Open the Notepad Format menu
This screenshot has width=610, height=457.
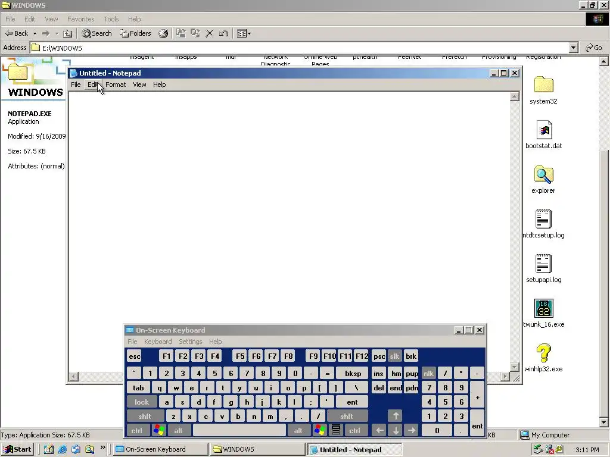(116, 84)
